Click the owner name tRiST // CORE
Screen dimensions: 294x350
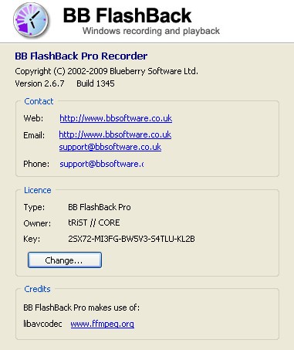point(94,223)
